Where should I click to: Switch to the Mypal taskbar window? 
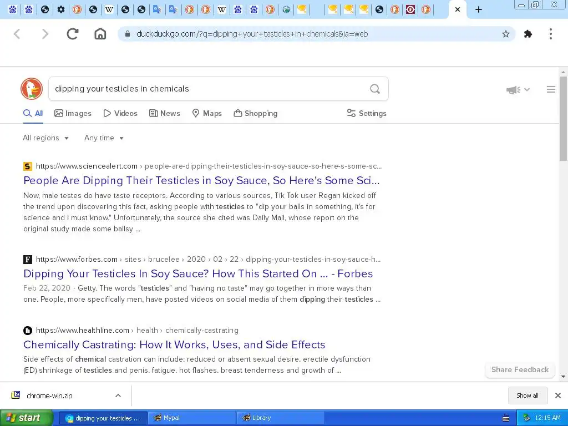(192, 418)
